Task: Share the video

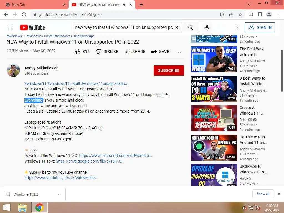Action: [135, 52]
